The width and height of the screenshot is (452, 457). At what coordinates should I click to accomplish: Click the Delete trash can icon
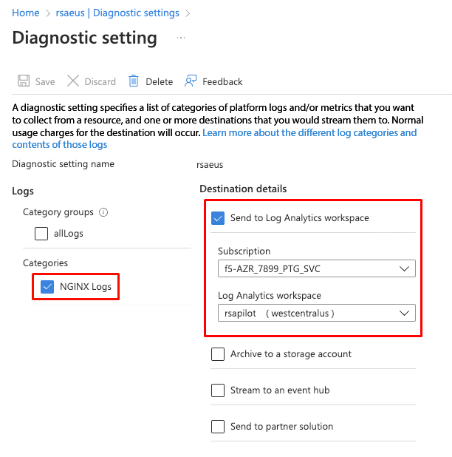click(x=134, y=81)
